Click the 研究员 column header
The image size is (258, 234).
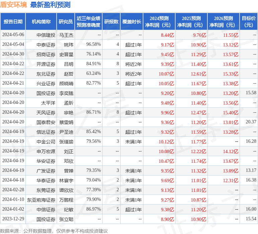pos(66,21)
